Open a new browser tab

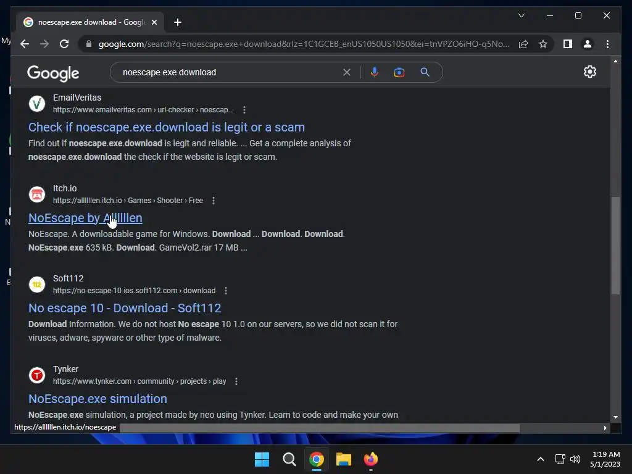coord(178,22)
